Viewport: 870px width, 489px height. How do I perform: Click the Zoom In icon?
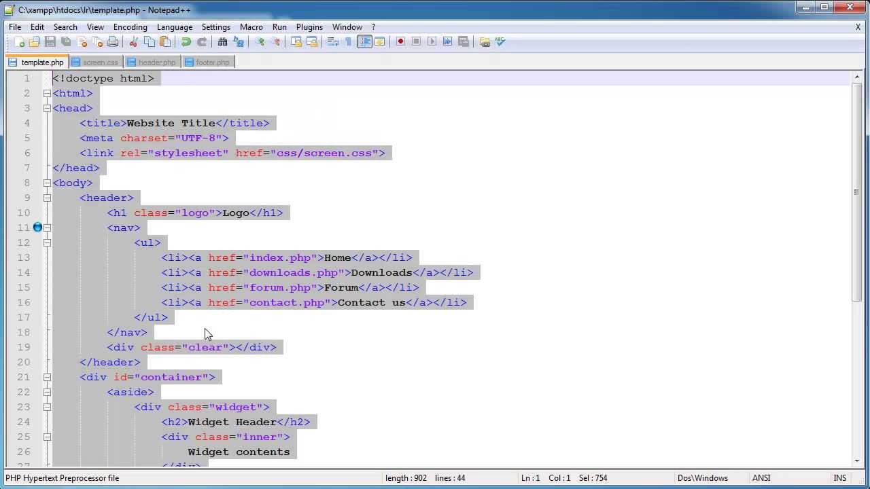[260, 41]
